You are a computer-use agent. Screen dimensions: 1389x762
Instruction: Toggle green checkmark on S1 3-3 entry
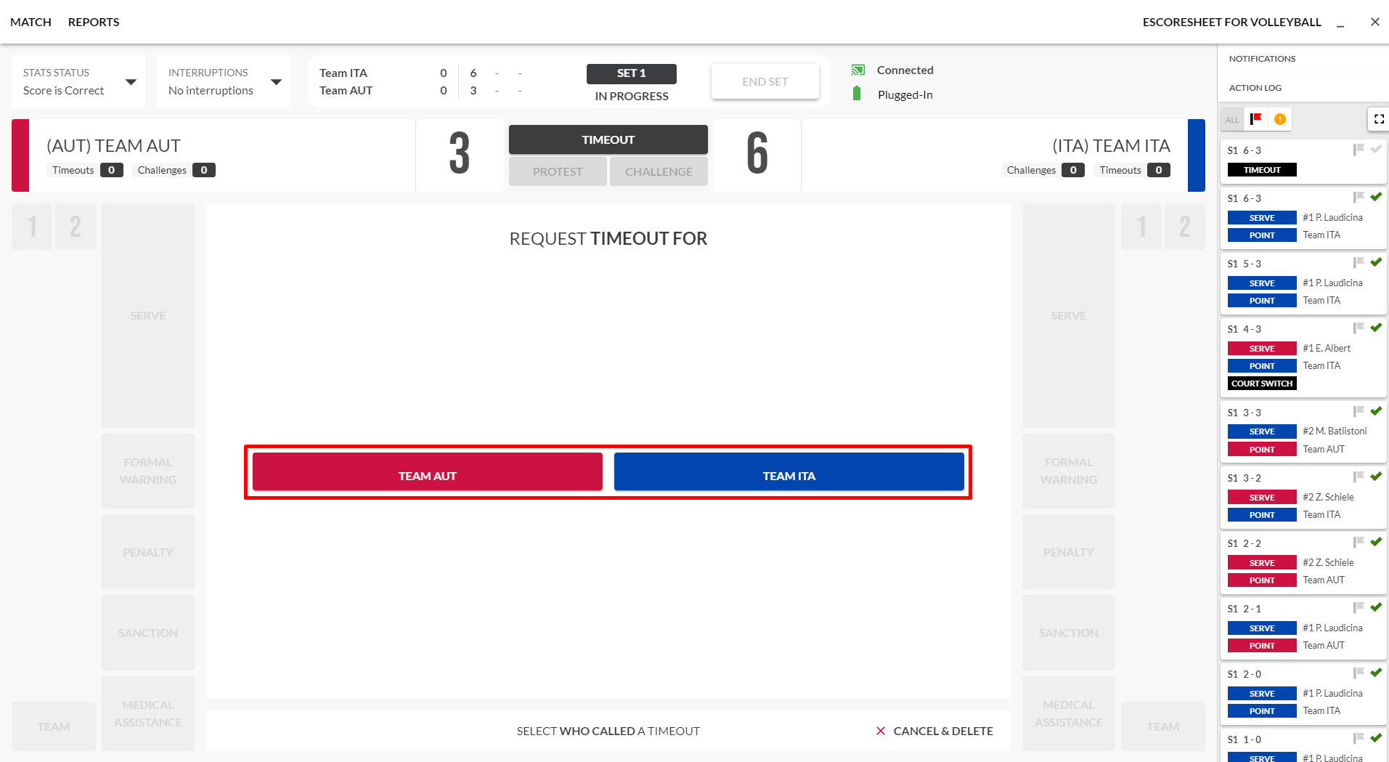(x=1376, y=411)
